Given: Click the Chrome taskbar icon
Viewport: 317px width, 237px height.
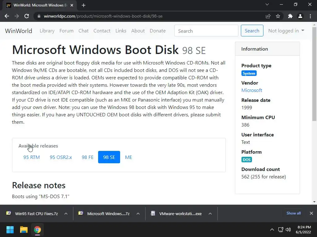Looking at the screenshot, I should pyautogui.click(x=37, y=230).
